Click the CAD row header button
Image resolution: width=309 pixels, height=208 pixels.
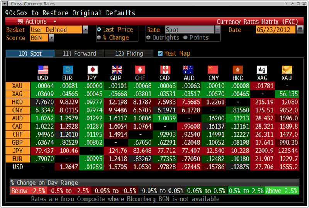point(18,126)
